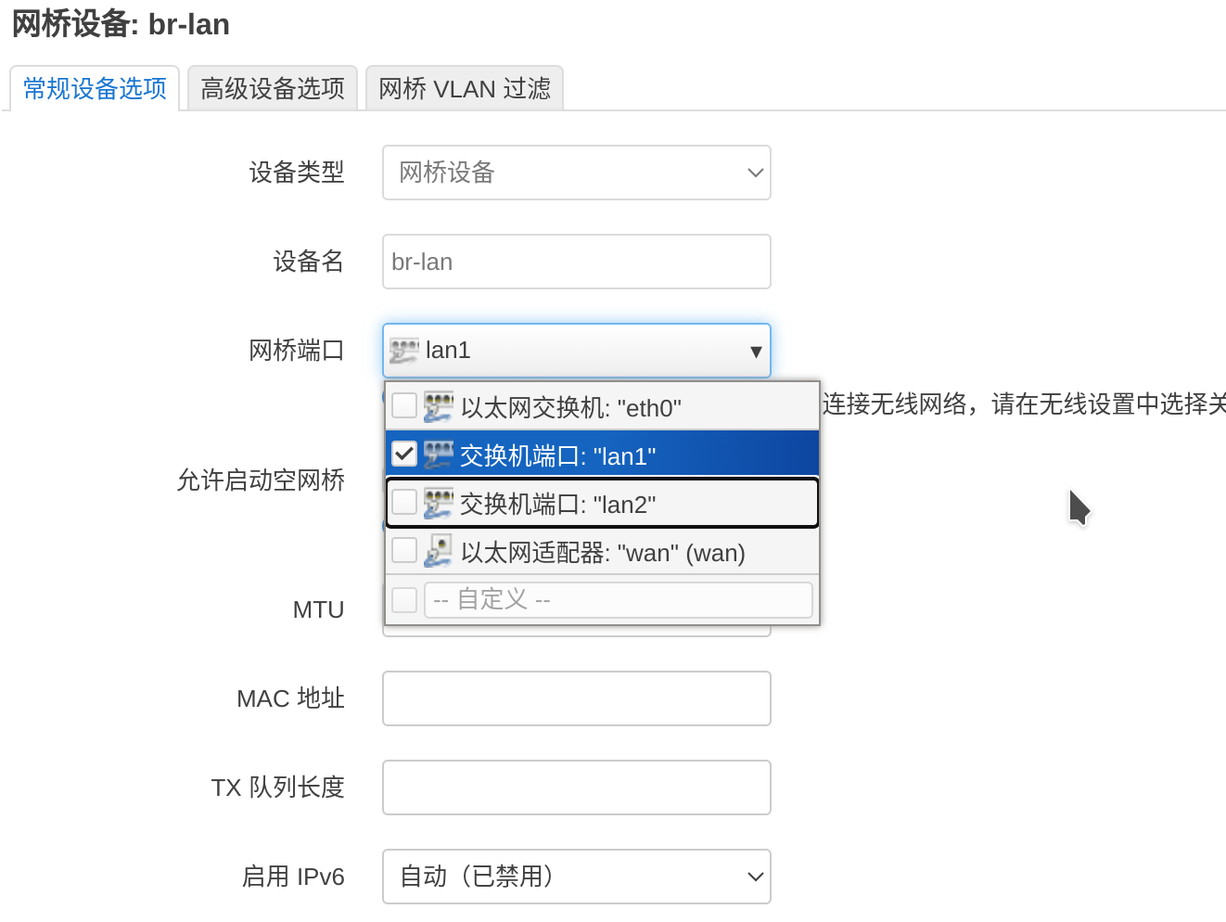Click the lan1 icon in bridge ports field
The width and height of the screenshot is (1226, 922).
(404, 351)
